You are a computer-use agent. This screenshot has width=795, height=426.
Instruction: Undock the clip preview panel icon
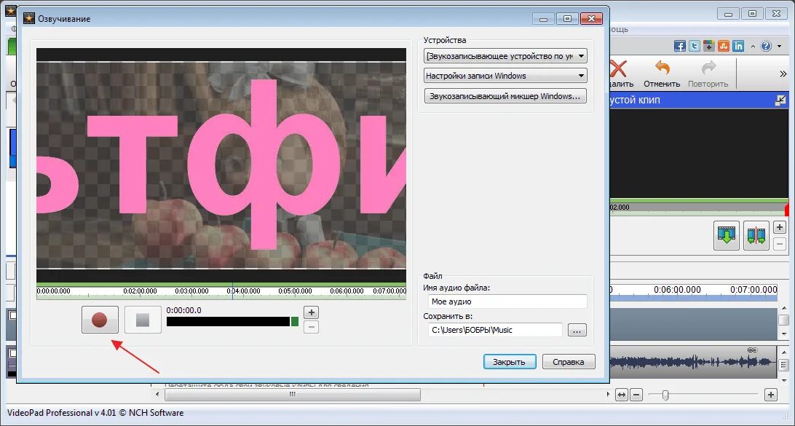[x=780, y=100]
